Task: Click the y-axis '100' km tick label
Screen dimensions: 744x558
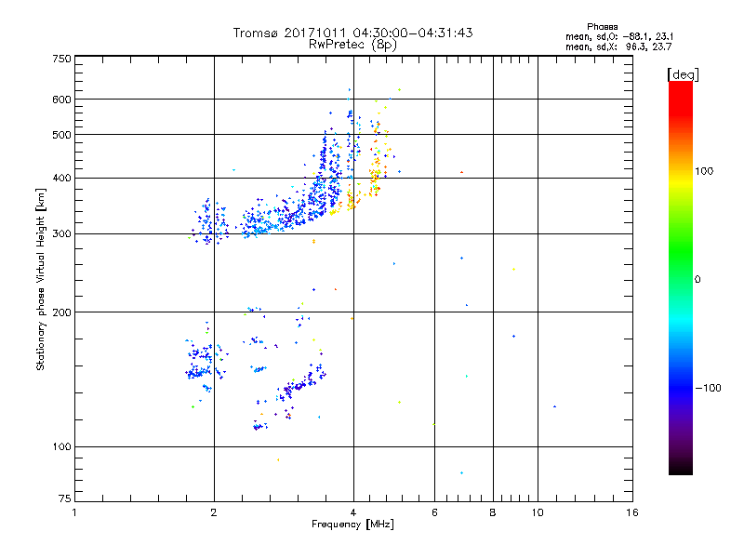Action: 61,446
